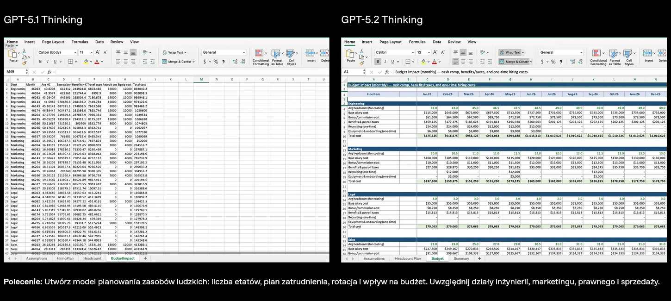
Task: Click the increase indent icon in left spreadsheet
Action: click(x=152, y=62)
